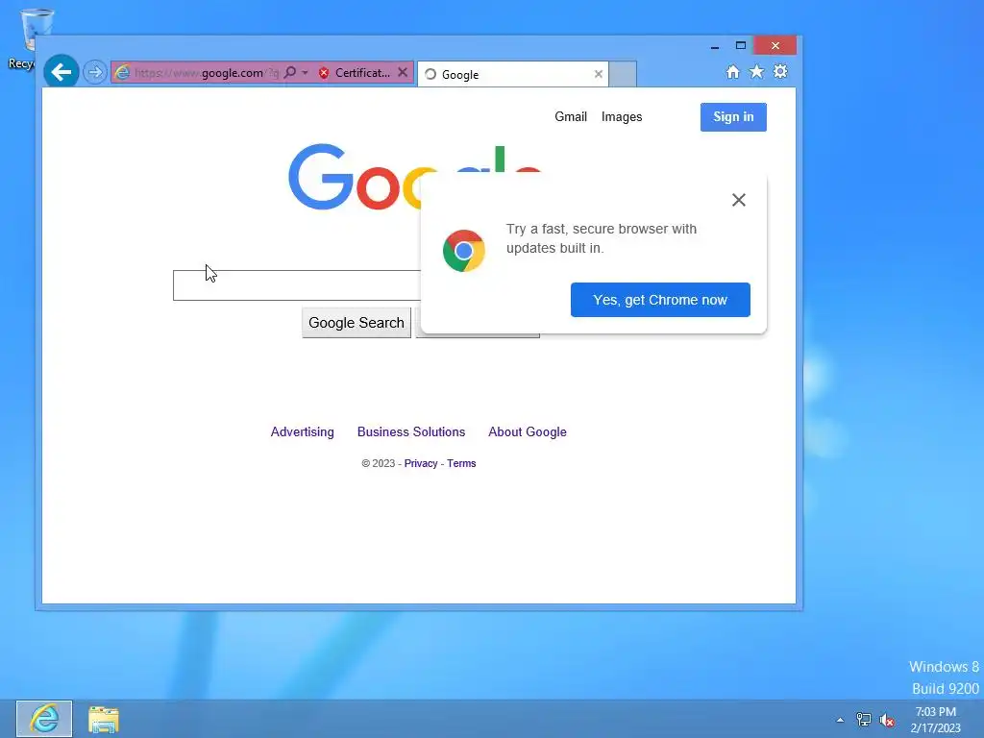The image size is (984, 738).
Task: Maximize the Internet Explorer window
Action: coord(741,45)
